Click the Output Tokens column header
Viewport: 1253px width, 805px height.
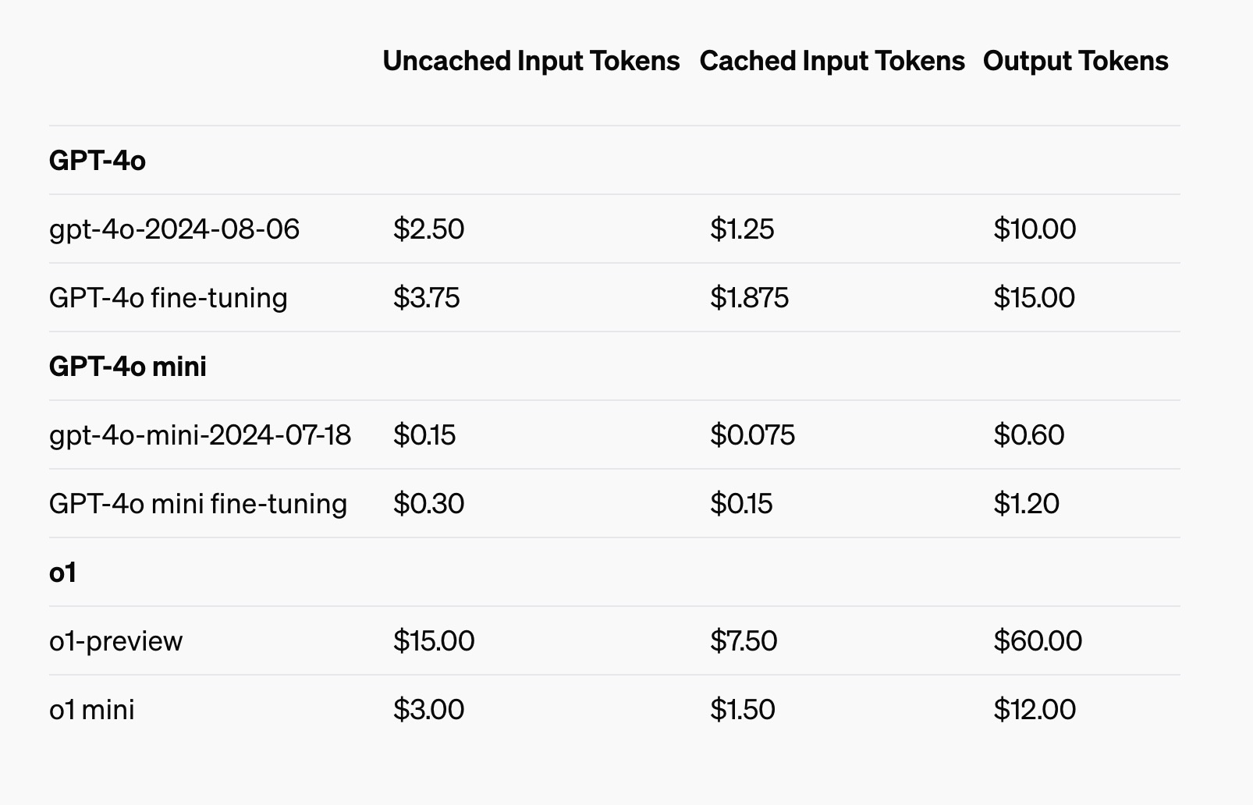point(1076,61)
